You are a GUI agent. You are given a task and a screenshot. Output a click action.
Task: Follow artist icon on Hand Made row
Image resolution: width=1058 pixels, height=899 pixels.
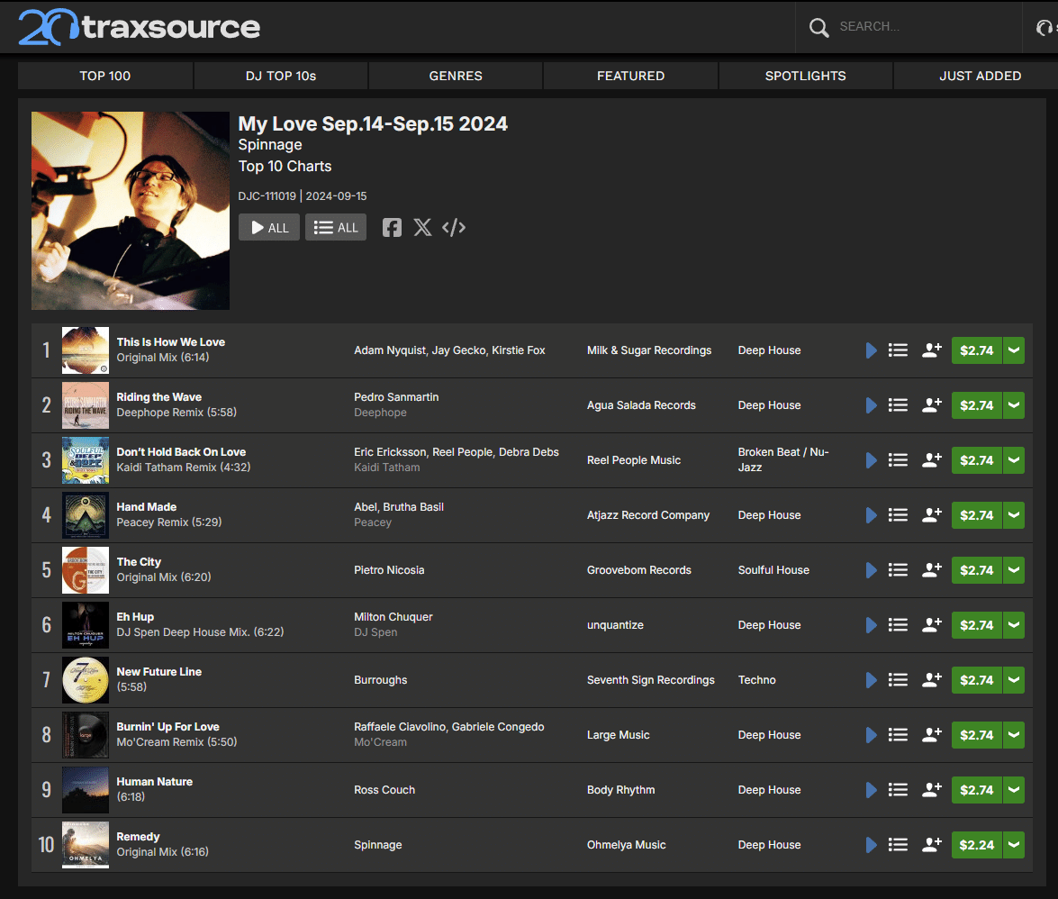click(x=932, y=514)
